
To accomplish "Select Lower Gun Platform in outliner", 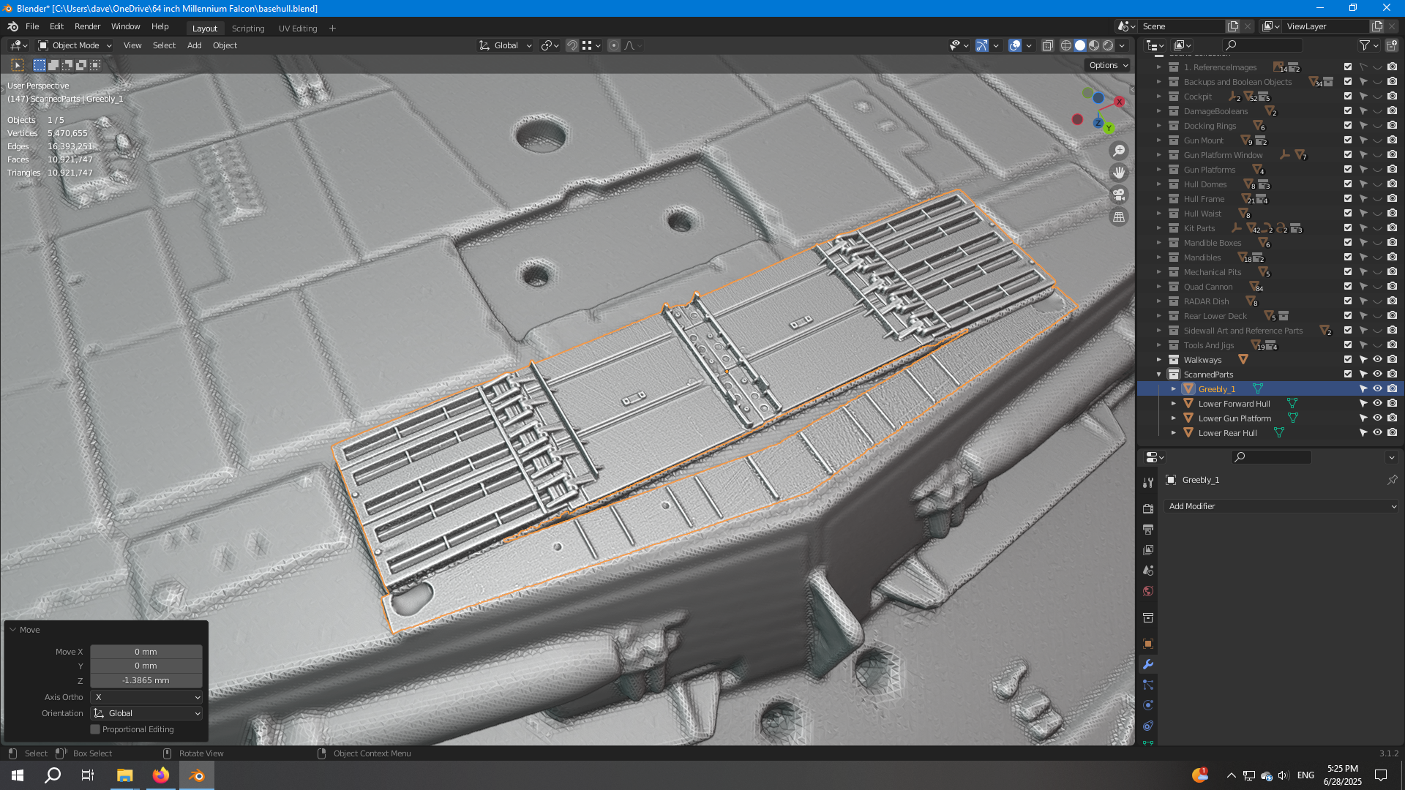I will point(1234,418).
